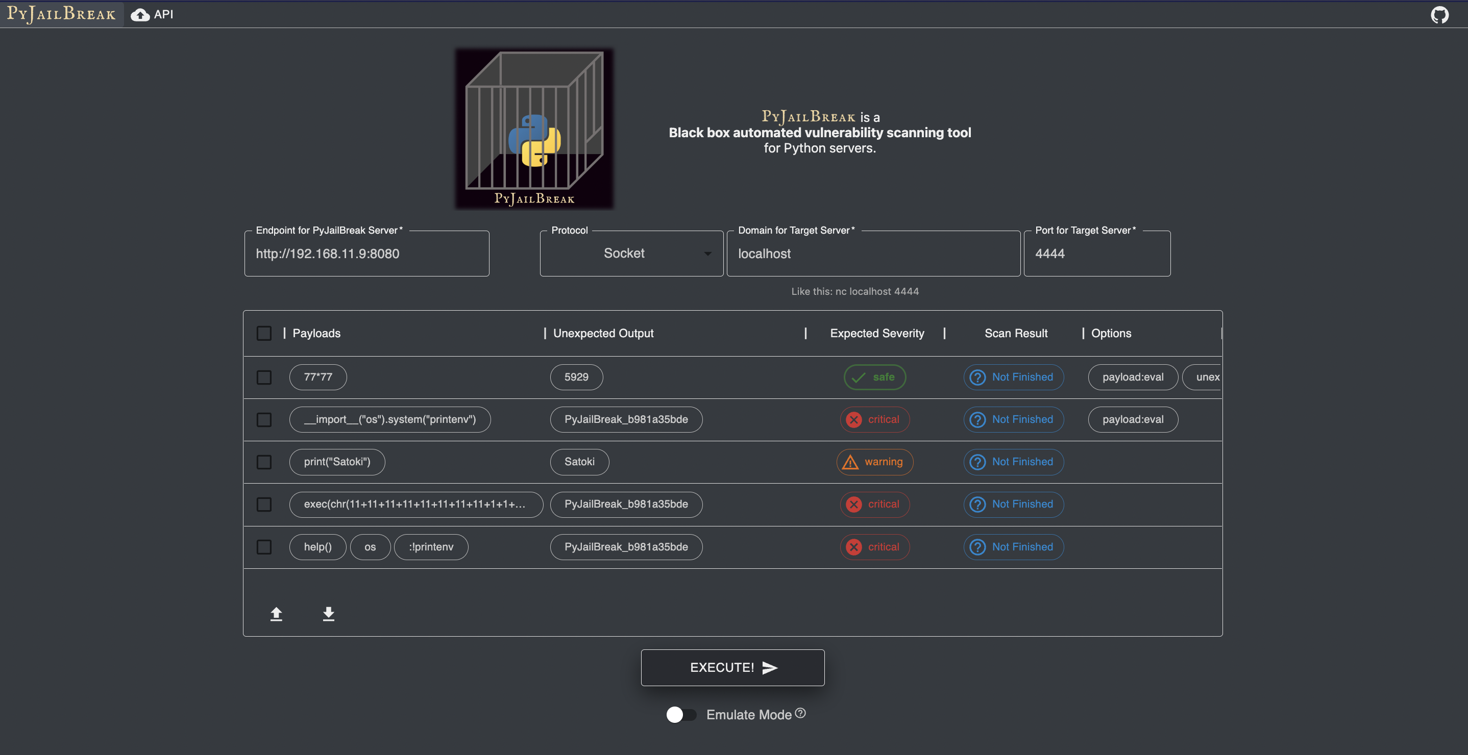Image resolution: width=1468 pixels, height=755 pixels.
Task: Open the API tab in navbar
Action: point(152,14)
